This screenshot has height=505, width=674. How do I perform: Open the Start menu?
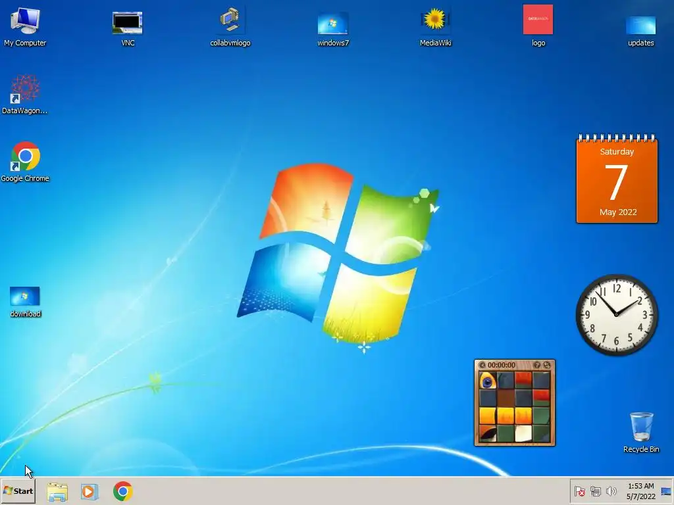18,491
